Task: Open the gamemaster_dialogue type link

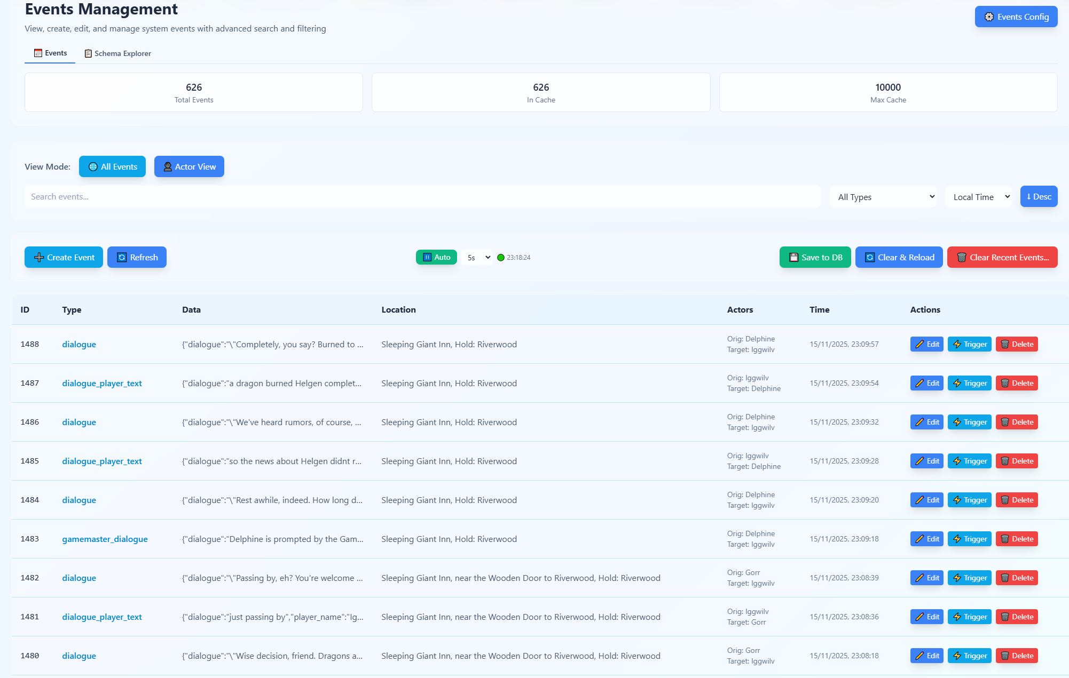Action: pyautogui.click(x=105, y=539)
